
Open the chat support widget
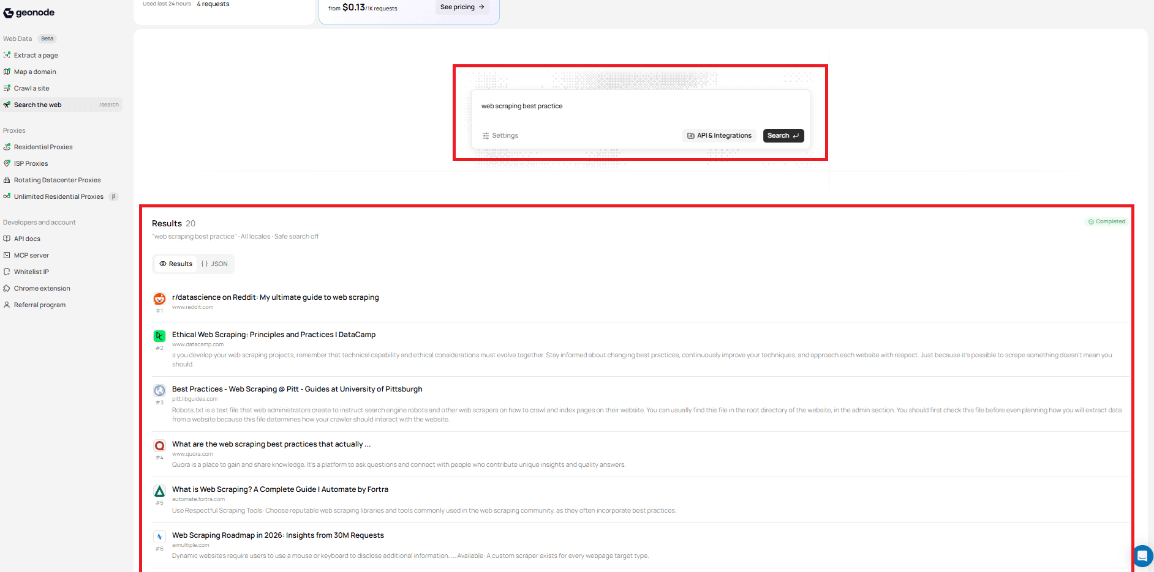1142,556
